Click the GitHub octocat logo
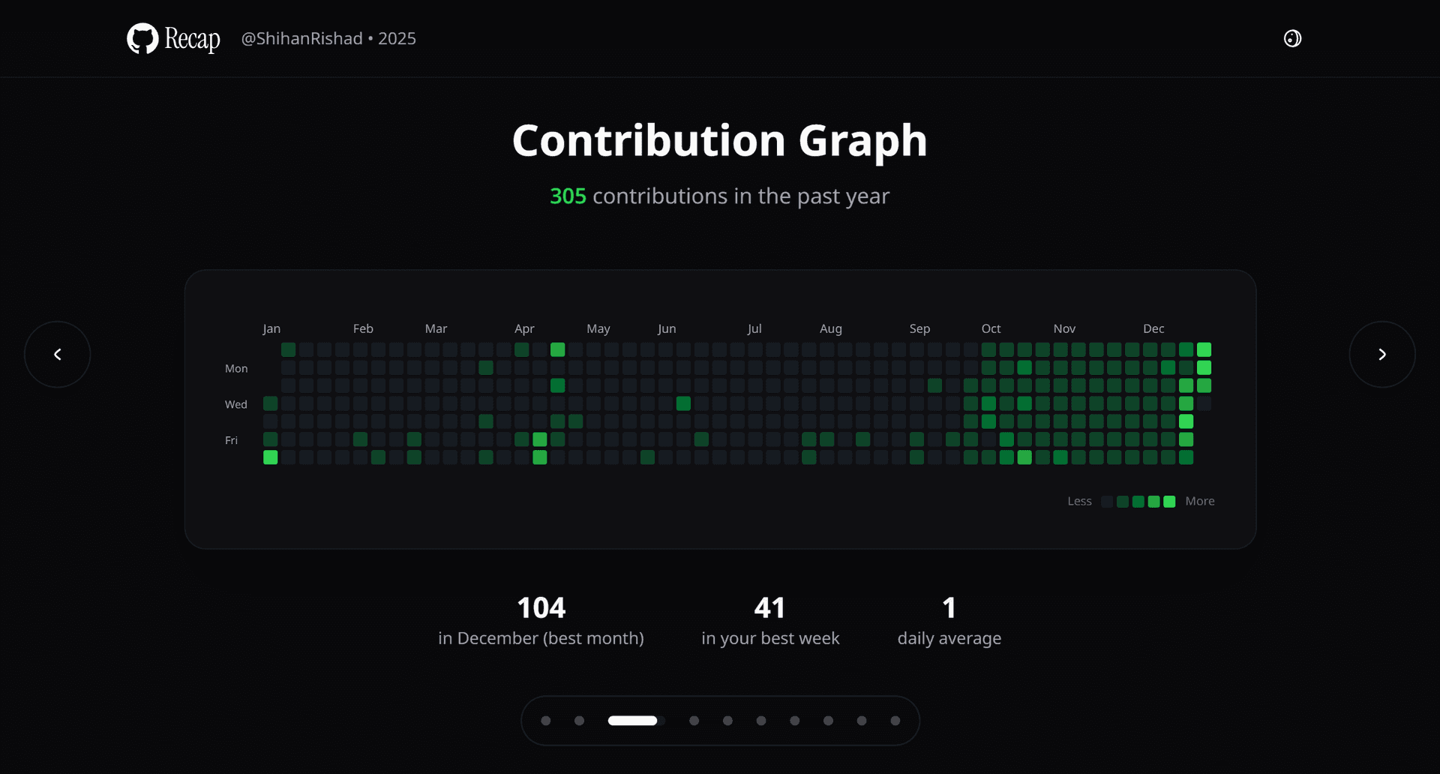The width and height of the screenshot is (1440, 774). pos(143,38)
